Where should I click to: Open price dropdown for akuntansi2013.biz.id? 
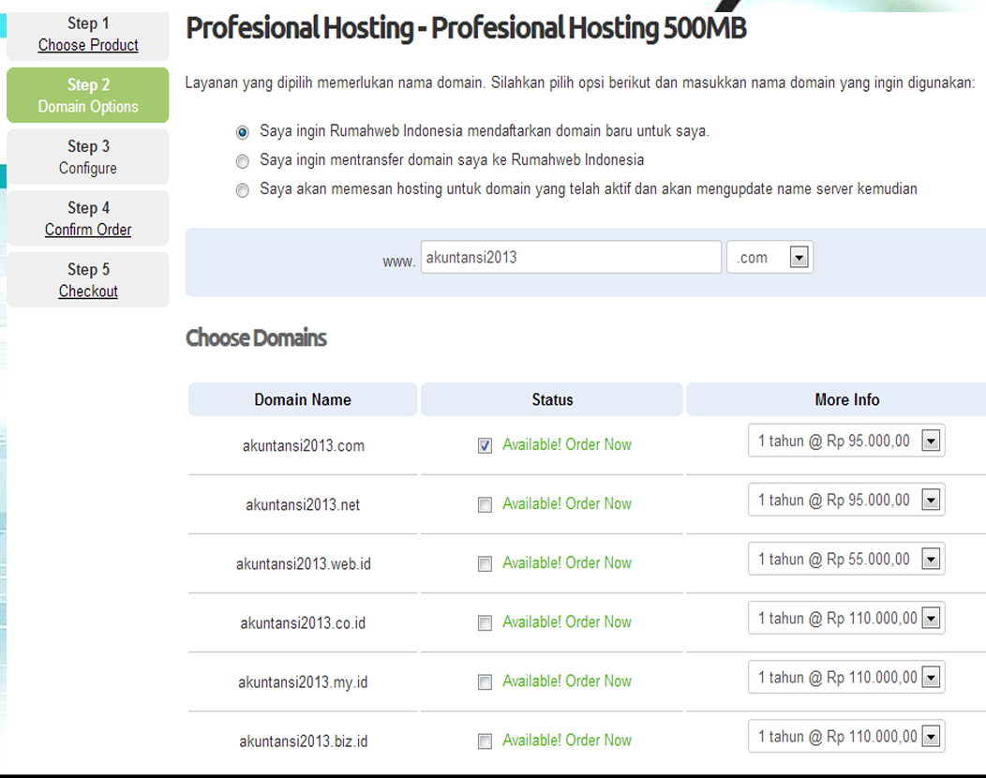click(846, 736)
